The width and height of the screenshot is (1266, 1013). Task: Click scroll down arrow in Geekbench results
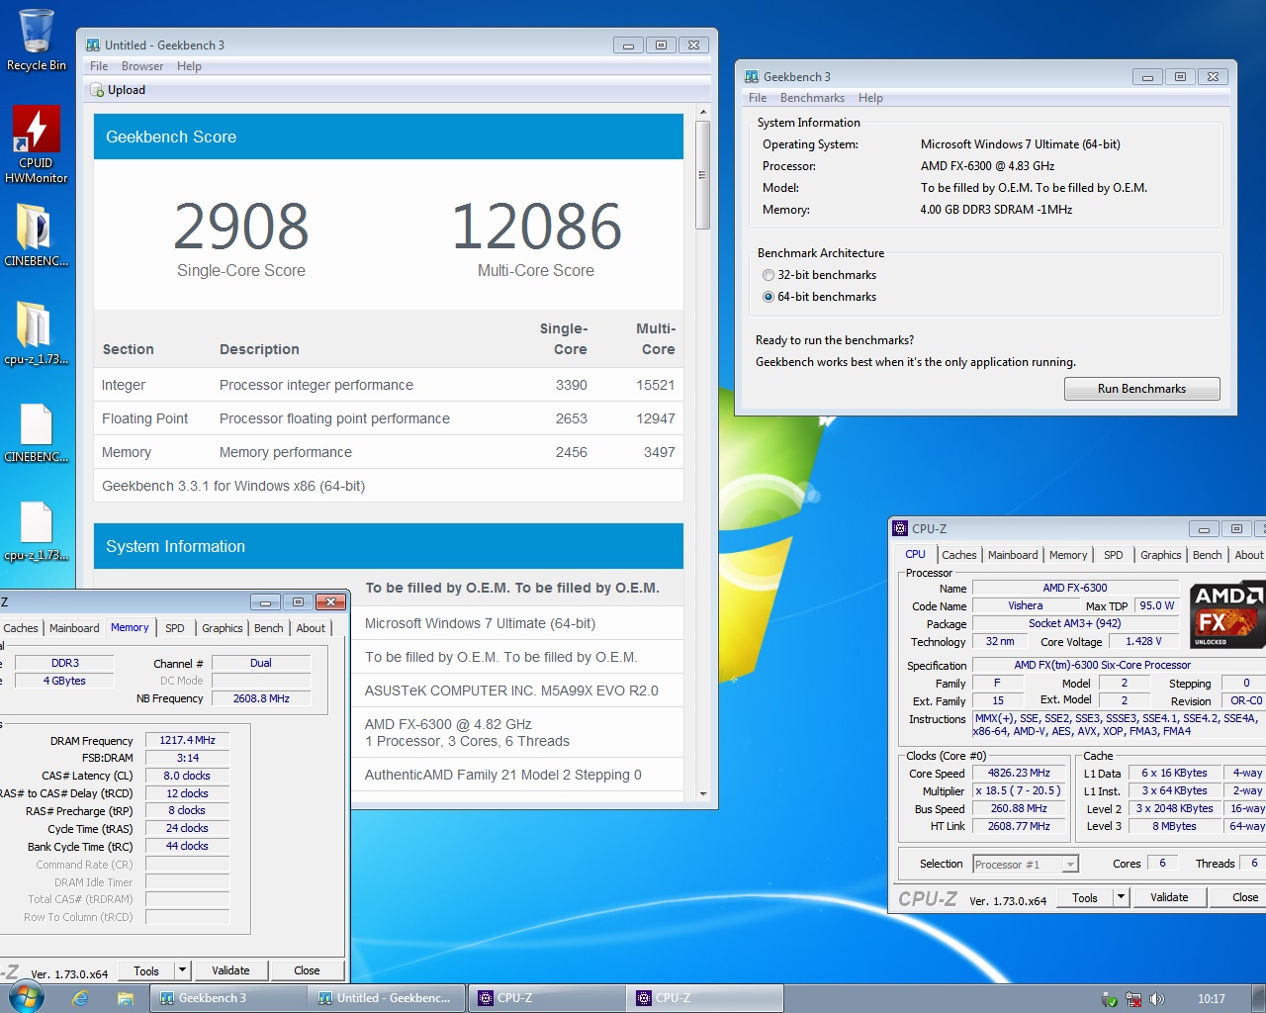pyautogui.click(x=702, y=793)
